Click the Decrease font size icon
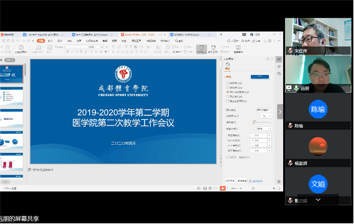 pyautogui.click(x=107, y=47)
